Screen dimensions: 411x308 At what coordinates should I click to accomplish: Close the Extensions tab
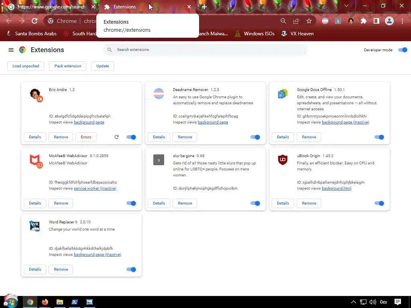(x=189, y=7)
